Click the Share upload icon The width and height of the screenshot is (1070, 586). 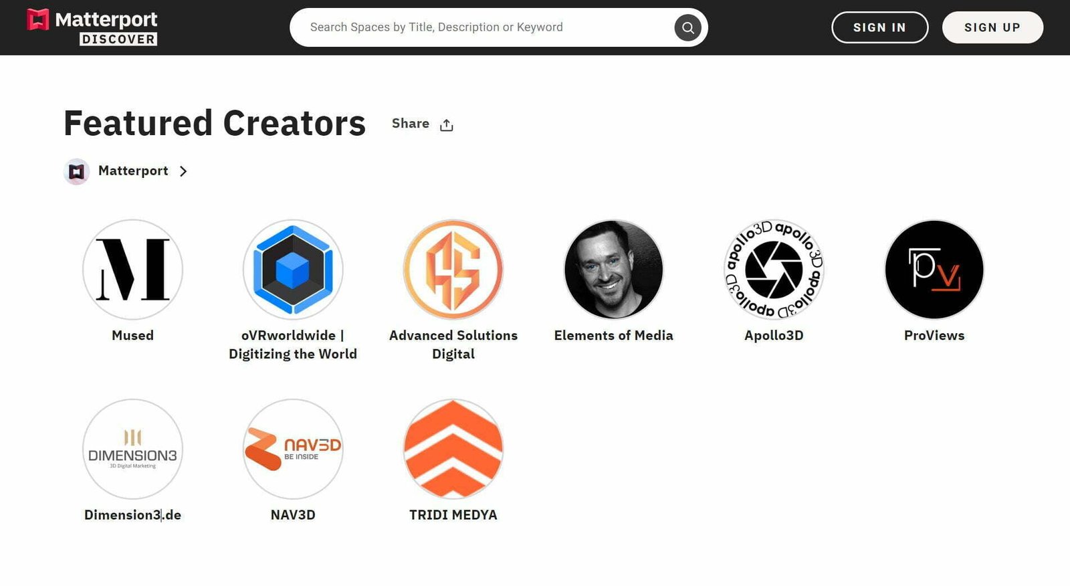coord(447,125)
